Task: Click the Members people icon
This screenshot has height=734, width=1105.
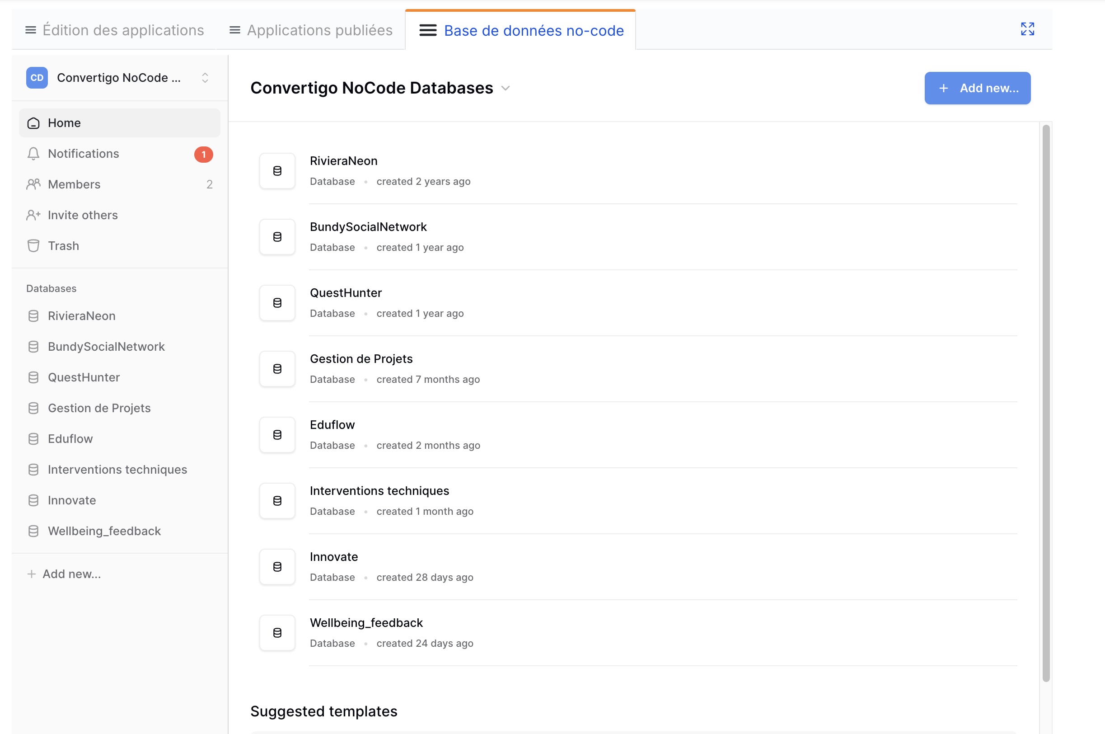Action: (x=33, y=184)
